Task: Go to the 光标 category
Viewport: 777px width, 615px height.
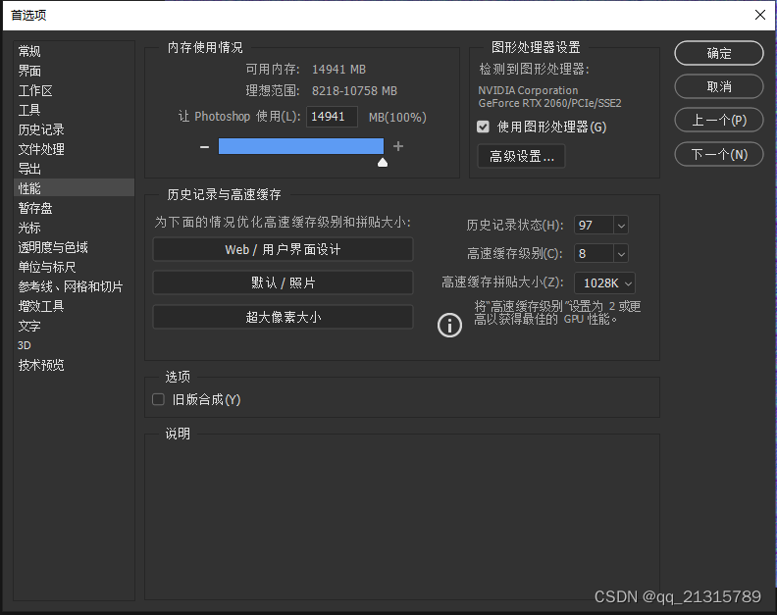Action: click(74, 228)
